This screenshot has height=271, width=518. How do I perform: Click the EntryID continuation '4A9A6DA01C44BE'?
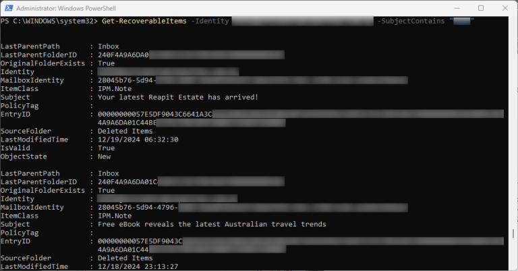[127, 123]
